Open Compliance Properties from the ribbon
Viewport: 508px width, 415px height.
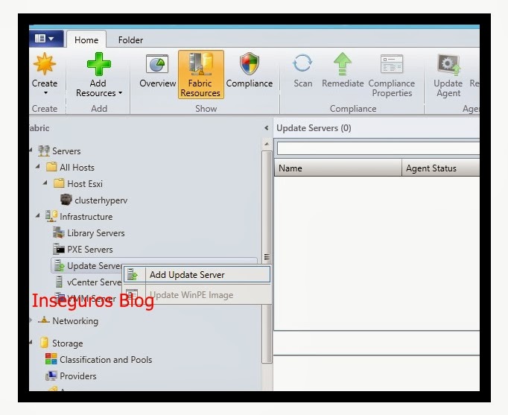392,64
